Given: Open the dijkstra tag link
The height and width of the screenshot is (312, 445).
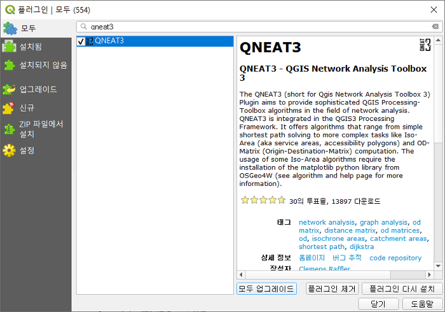Looking at the screenshot, I should [362, 246].
